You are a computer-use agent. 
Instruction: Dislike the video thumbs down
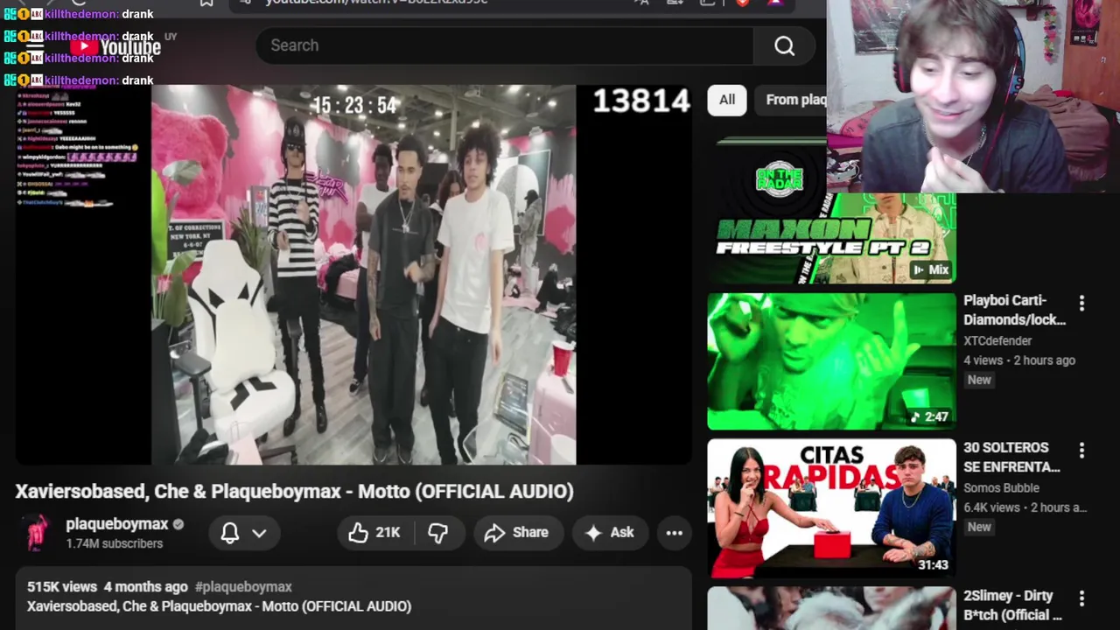437,532
